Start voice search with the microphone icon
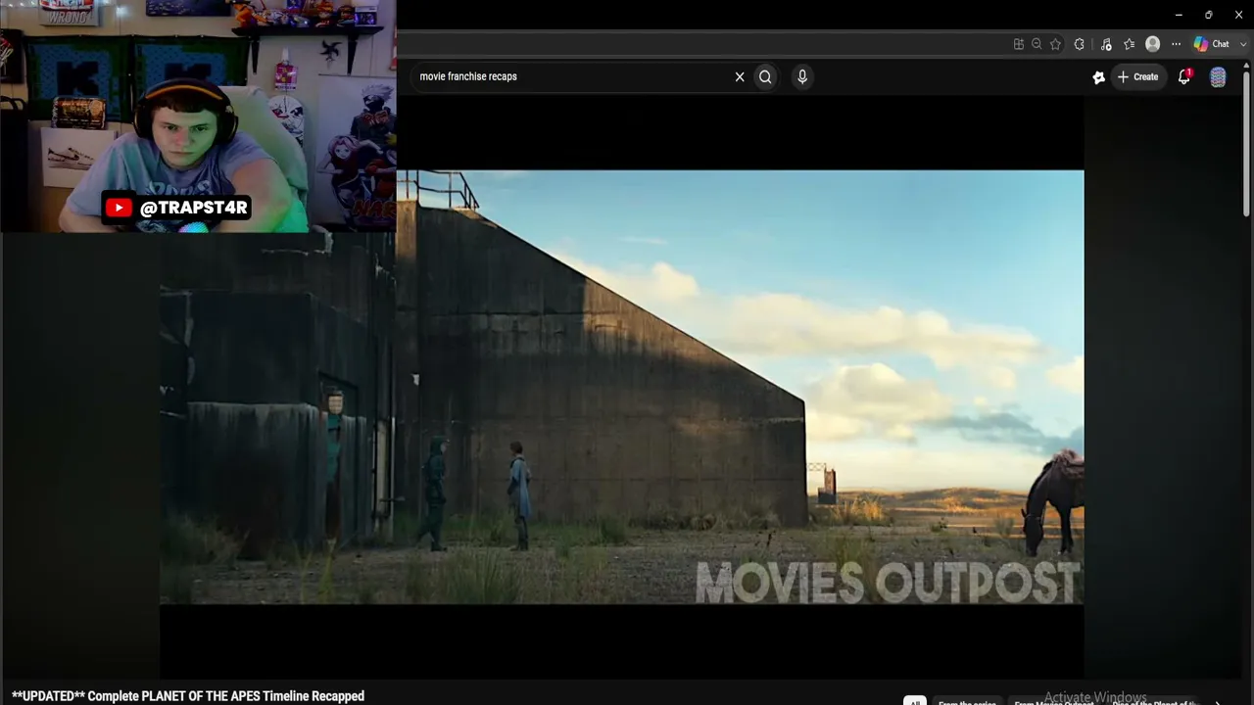1254x705 pixels. click(x=802, y=76)
